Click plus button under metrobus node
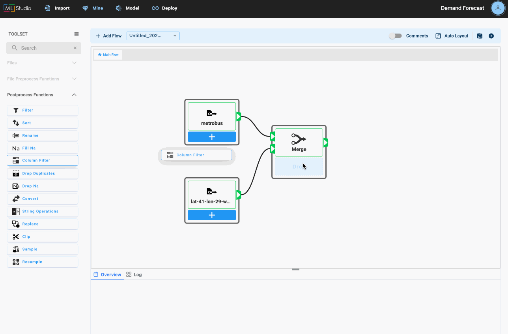 [x=212, y=137]
